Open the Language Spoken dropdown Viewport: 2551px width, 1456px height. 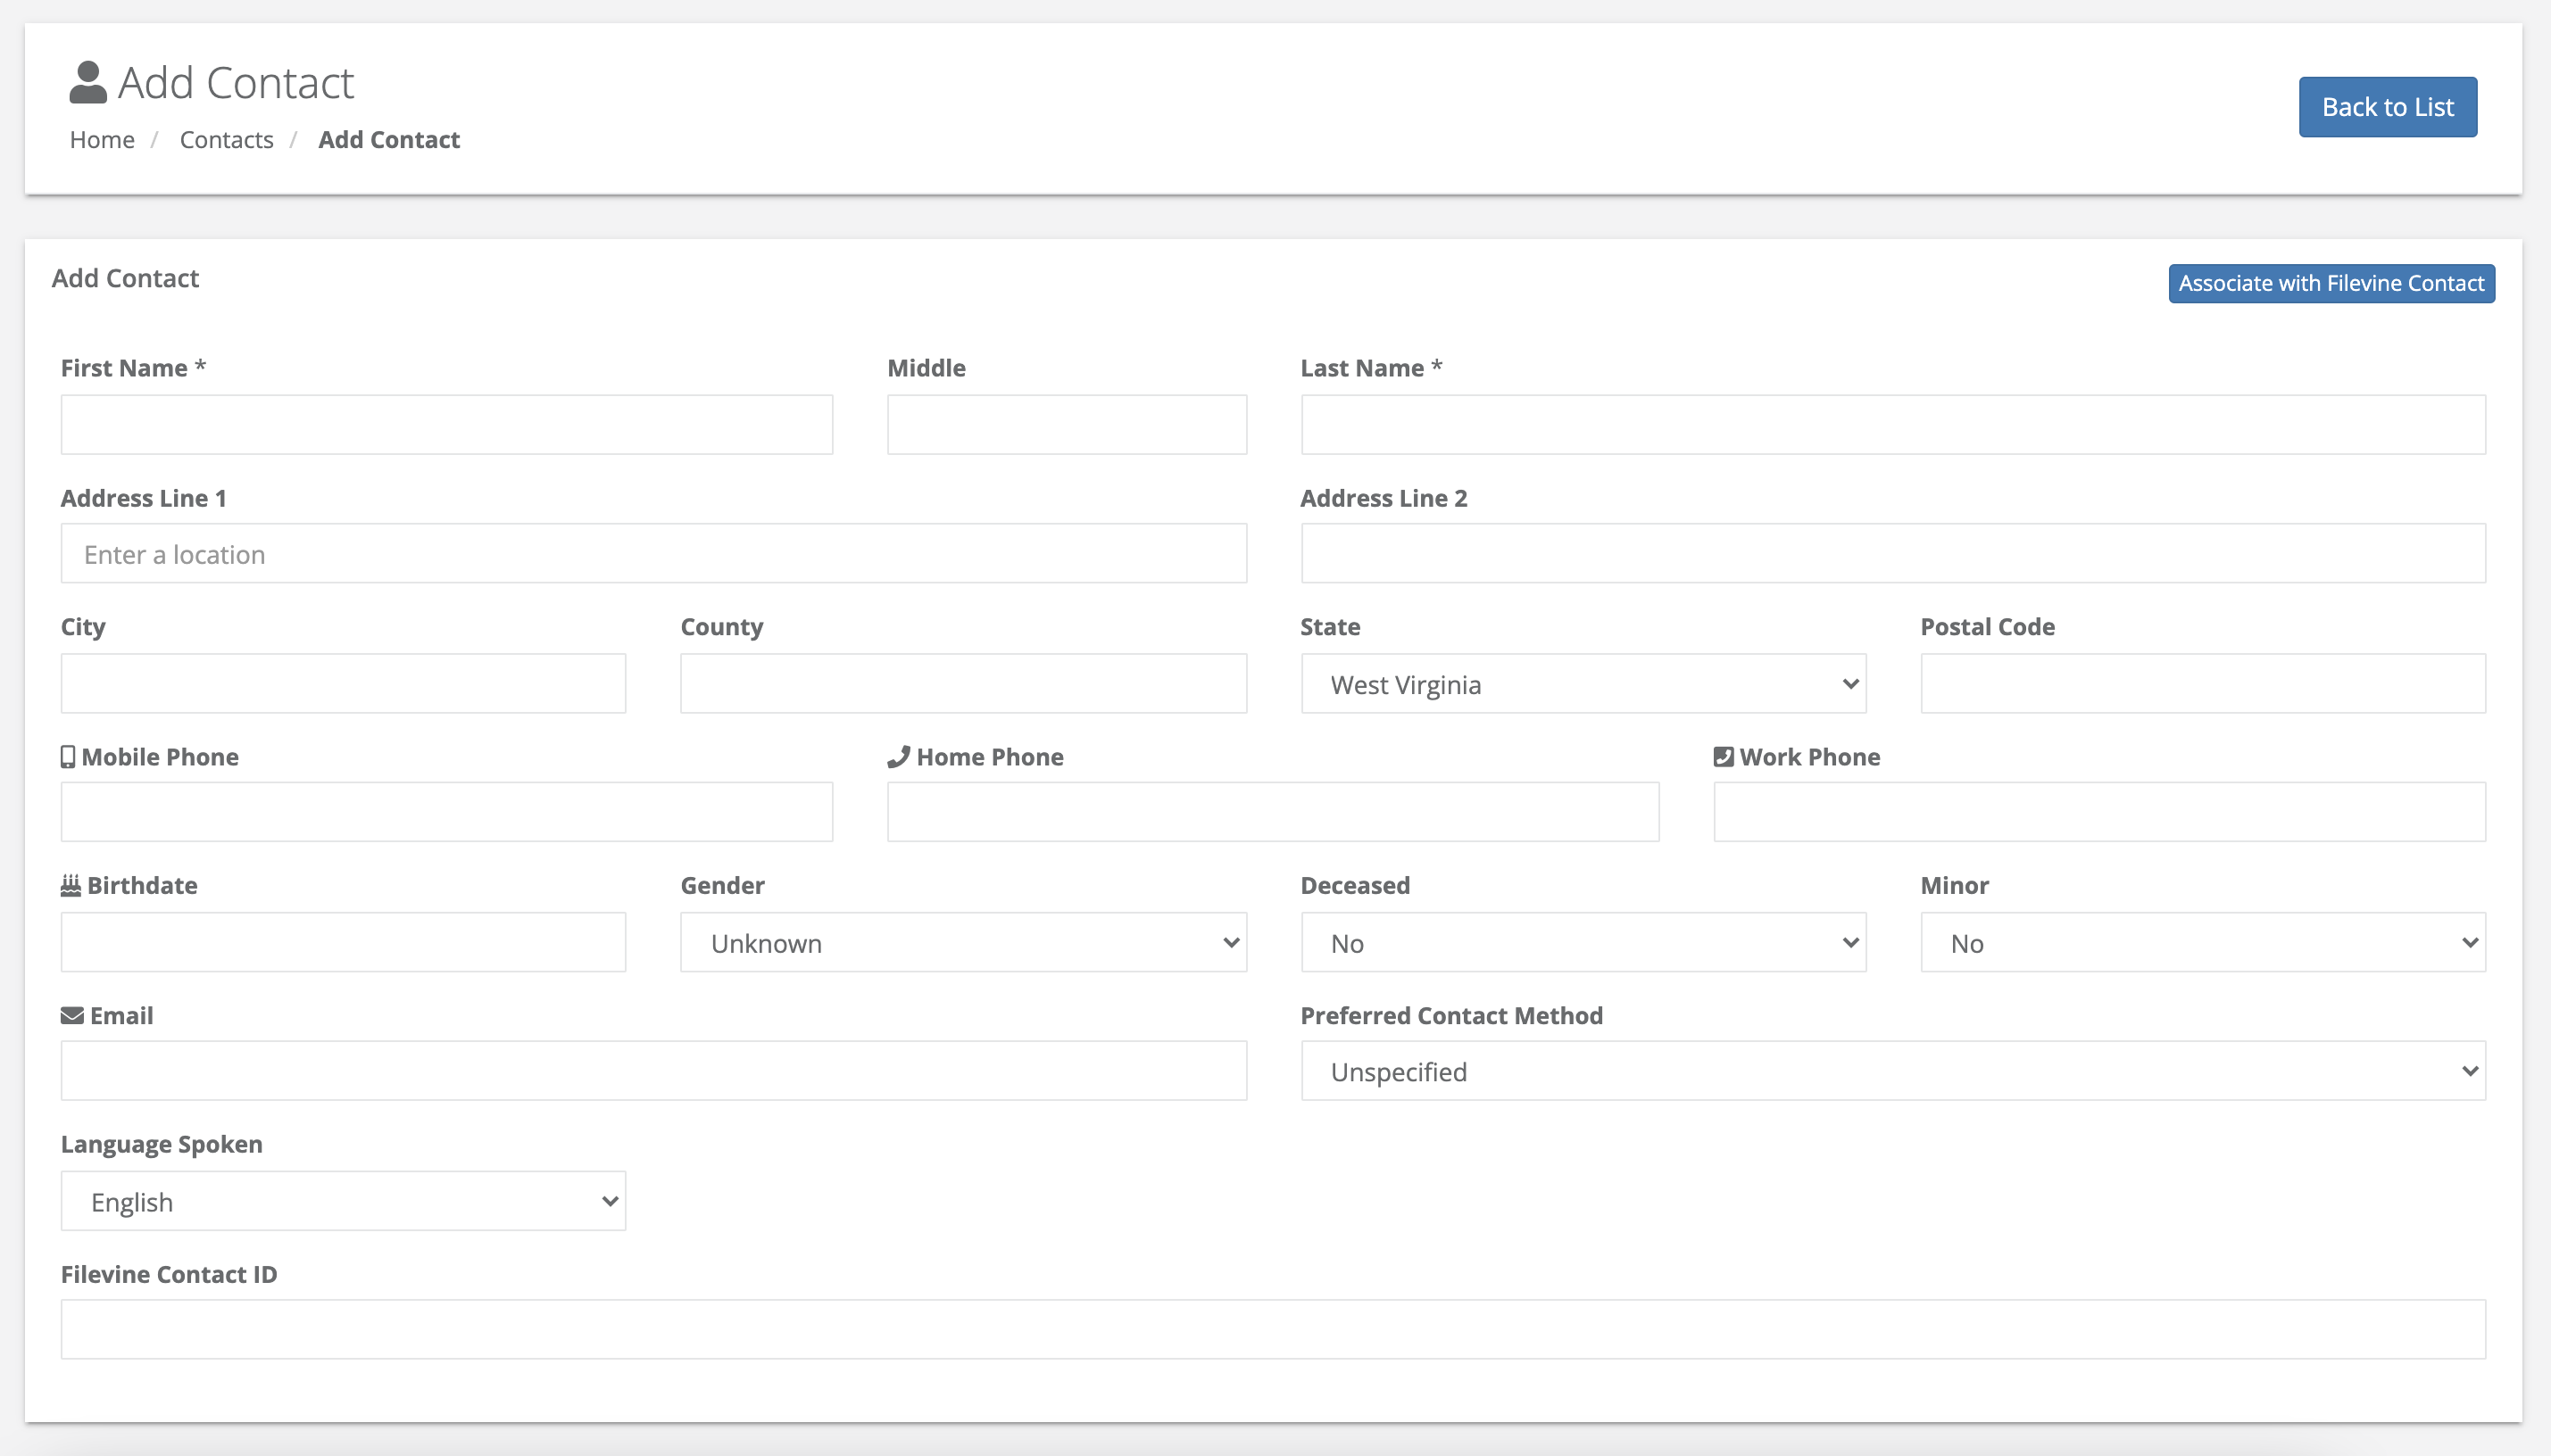click(343, 1201)
